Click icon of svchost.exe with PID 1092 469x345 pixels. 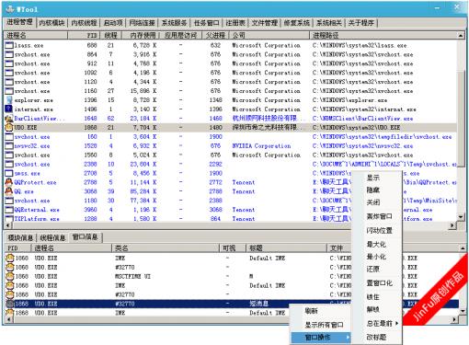point(9,73)
